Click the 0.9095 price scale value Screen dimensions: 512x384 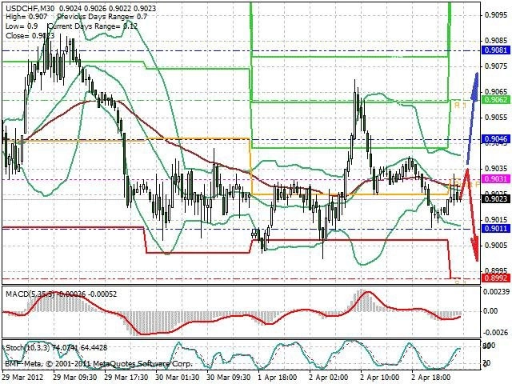(496, 14)
